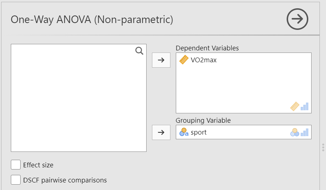326x190 pixels.
Task: Click the Effect size label text
Action: click(38, 165)
